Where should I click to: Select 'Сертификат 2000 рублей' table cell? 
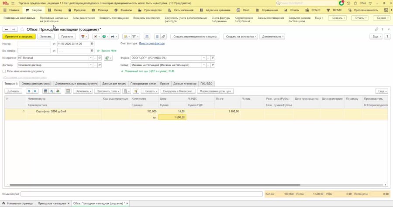point(64,111)
